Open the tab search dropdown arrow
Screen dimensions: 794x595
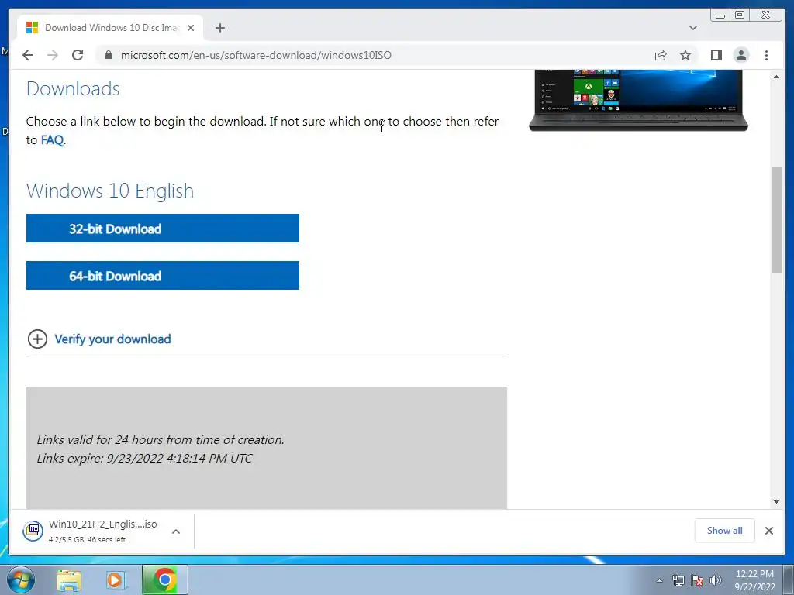click(693, 28)
